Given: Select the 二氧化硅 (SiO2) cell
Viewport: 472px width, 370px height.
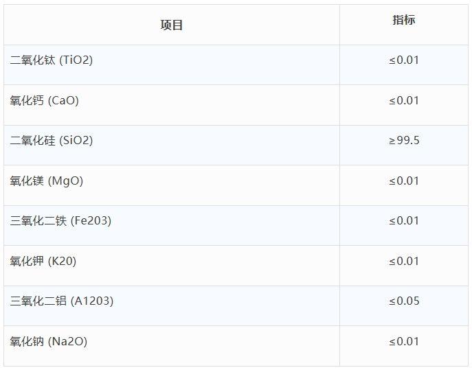Looking at the screenshot, I should 172,146.
